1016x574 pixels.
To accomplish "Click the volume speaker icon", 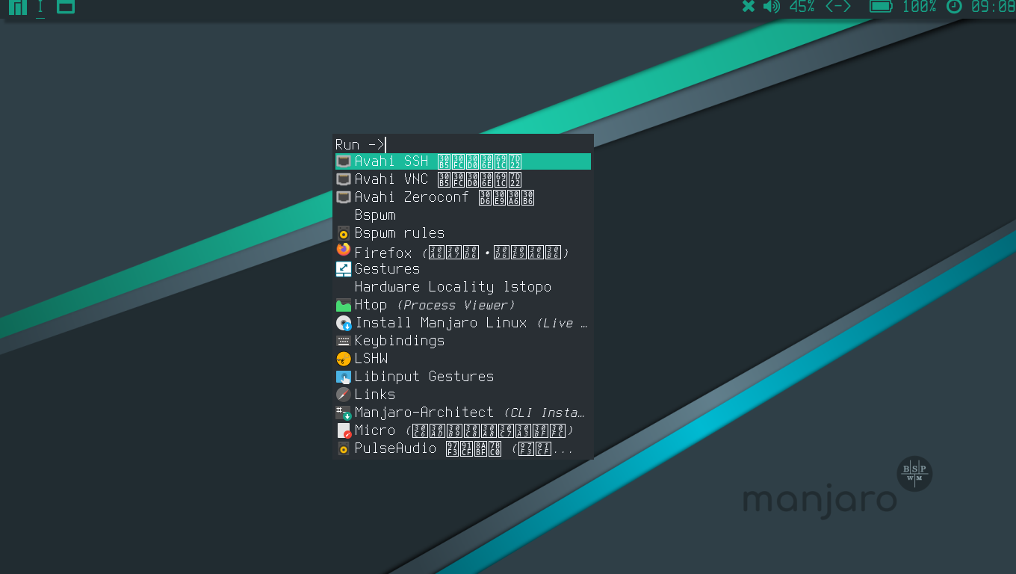I will 771,7.
